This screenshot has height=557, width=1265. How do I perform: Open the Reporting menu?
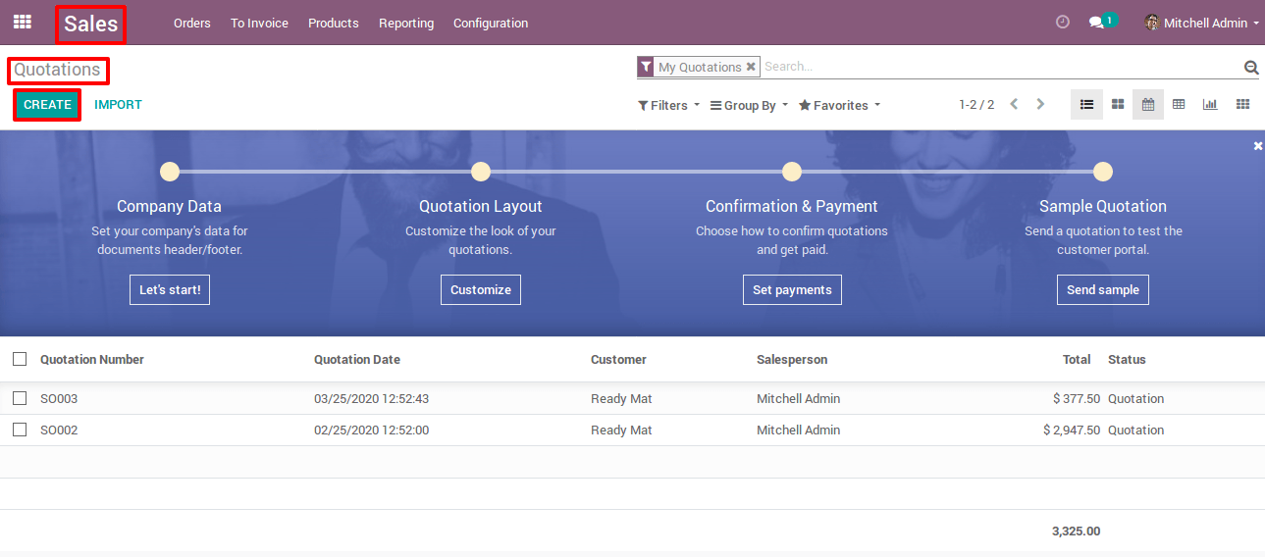(406, 23)
